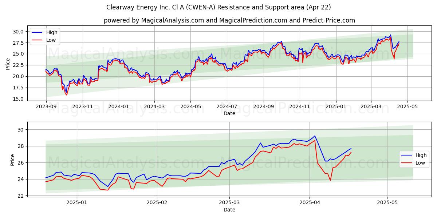
Task: Click the '2025-01' tick on bottom chart
Action: [x=77, y=203]
